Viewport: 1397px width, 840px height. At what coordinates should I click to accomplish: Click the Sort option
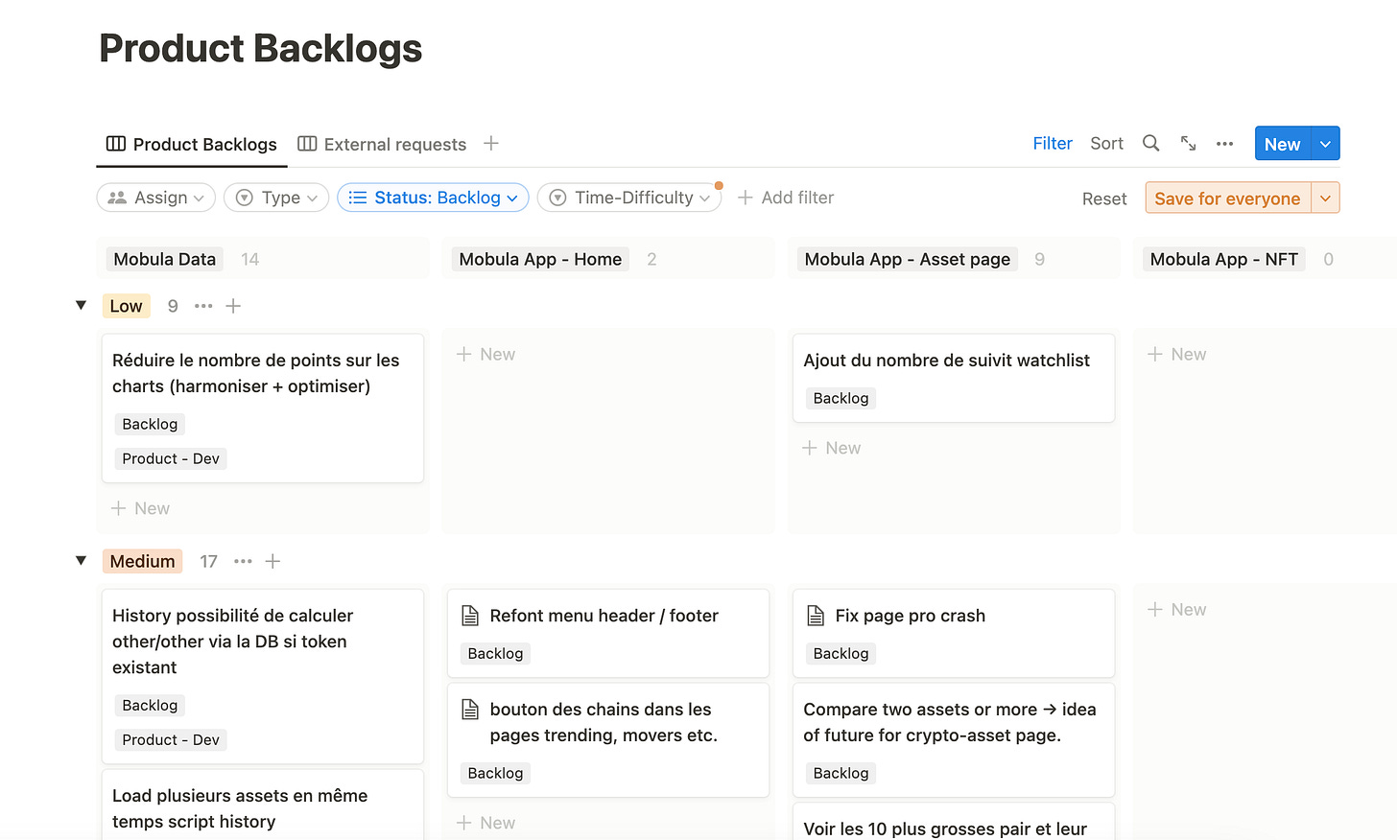(1106, 143)
